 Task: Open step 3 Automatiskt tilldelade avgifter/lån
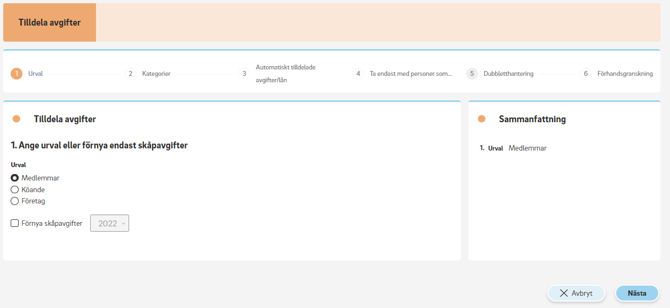pos(277,74)
